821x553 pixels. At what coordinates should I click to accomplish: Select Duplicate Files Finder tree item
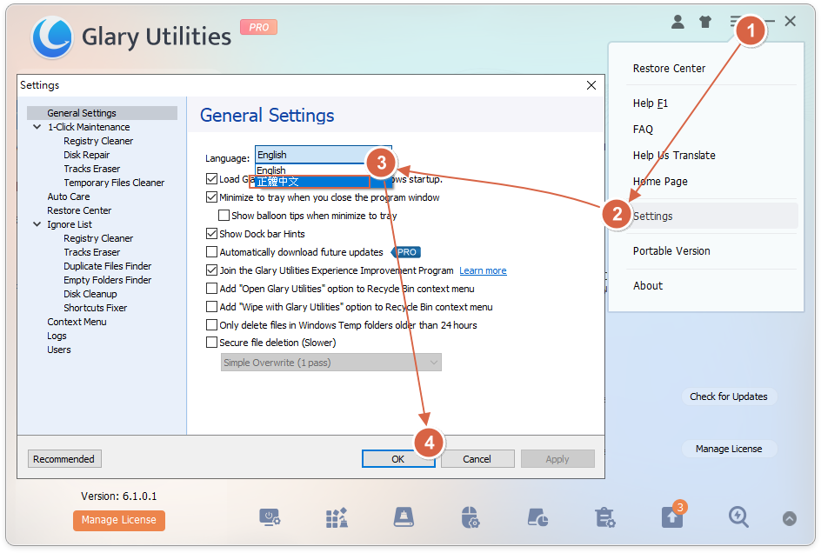(x=107, y=266)
